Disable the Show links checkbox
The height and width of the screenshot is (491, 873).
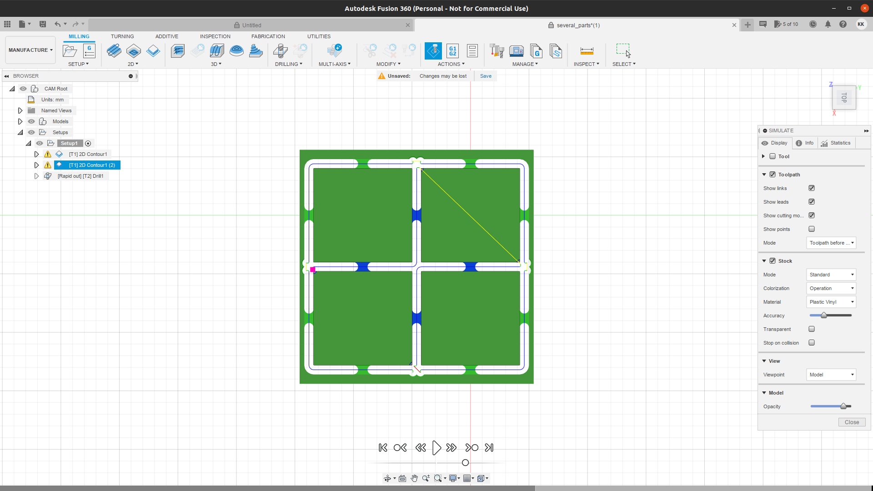point(812,188)
